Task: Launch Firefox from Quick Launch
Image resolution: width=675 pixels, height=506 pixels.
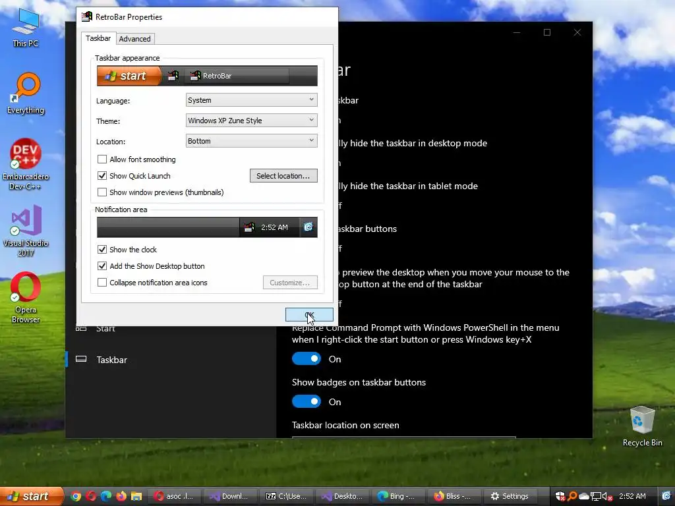Action: (x=121, y=496)
